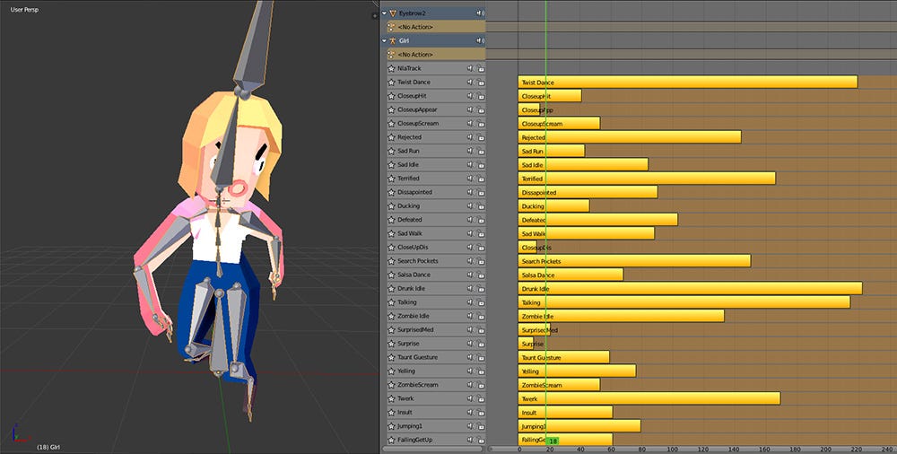
Task: Click the User Persp viewport label
Action: (x=24, y=10)
